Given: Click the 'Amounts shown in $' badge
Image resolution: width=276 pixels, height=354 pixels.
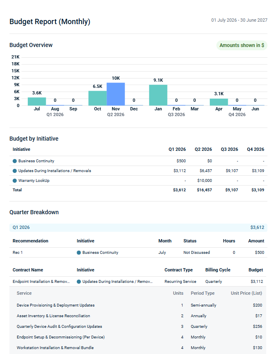Looking at the screenshot, I should pyautogui.click(x=242, y=45).
